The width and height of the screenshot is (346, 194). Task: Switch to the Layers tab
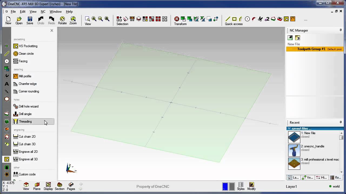click(293, 178)
